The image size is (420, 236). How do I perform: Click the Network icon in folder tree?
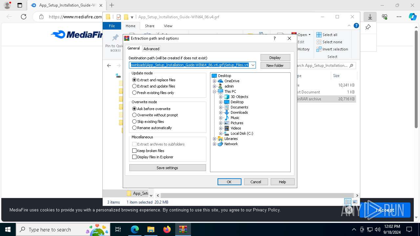(220, 144)
